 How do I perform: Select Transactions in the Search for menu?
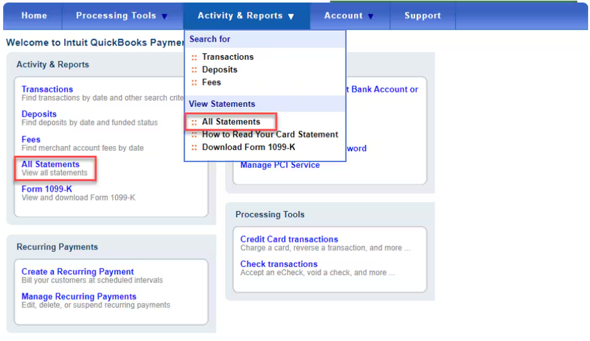click(x=228, y=57)
